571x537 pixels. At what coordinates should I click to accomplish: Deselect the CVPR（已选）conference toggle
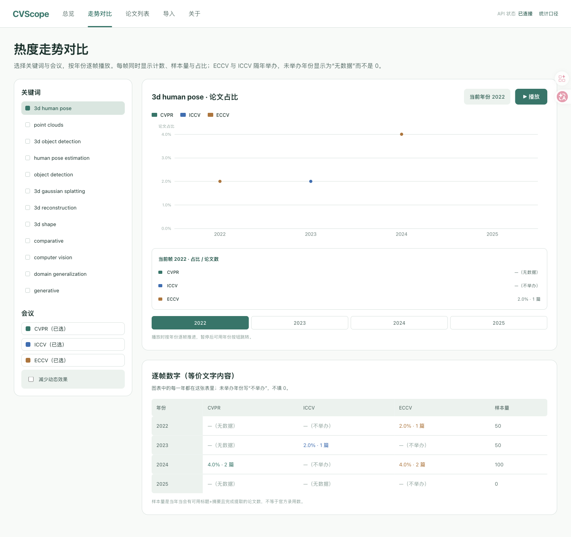pyautogui.click(x=73, y=329)
